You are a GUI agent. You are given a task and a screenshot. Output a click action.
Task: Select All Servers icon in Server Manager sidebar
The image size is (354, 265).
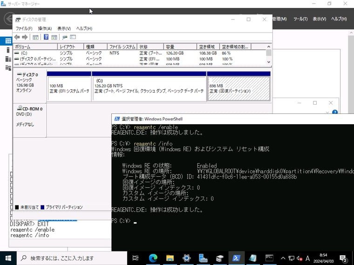(8, 59)
